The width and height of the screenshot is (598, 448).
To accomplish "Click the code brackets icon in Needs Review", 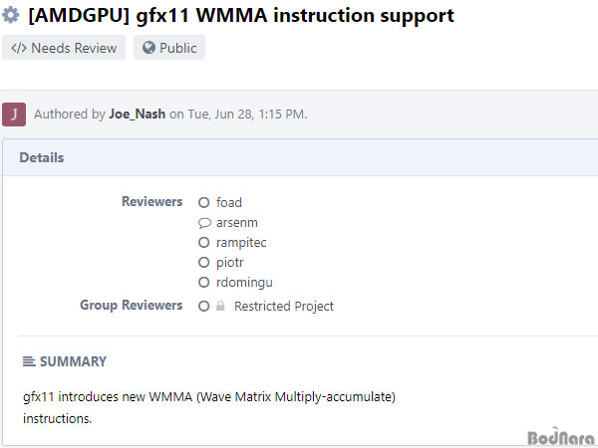I will click(x=19, y=49).
